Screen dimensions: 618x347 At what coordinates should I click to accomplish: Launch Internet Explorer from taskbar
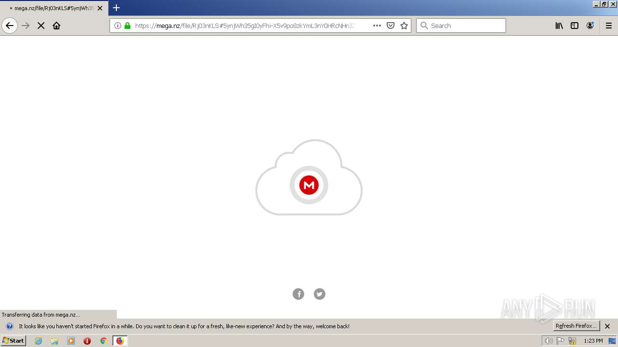coord(39,341)
